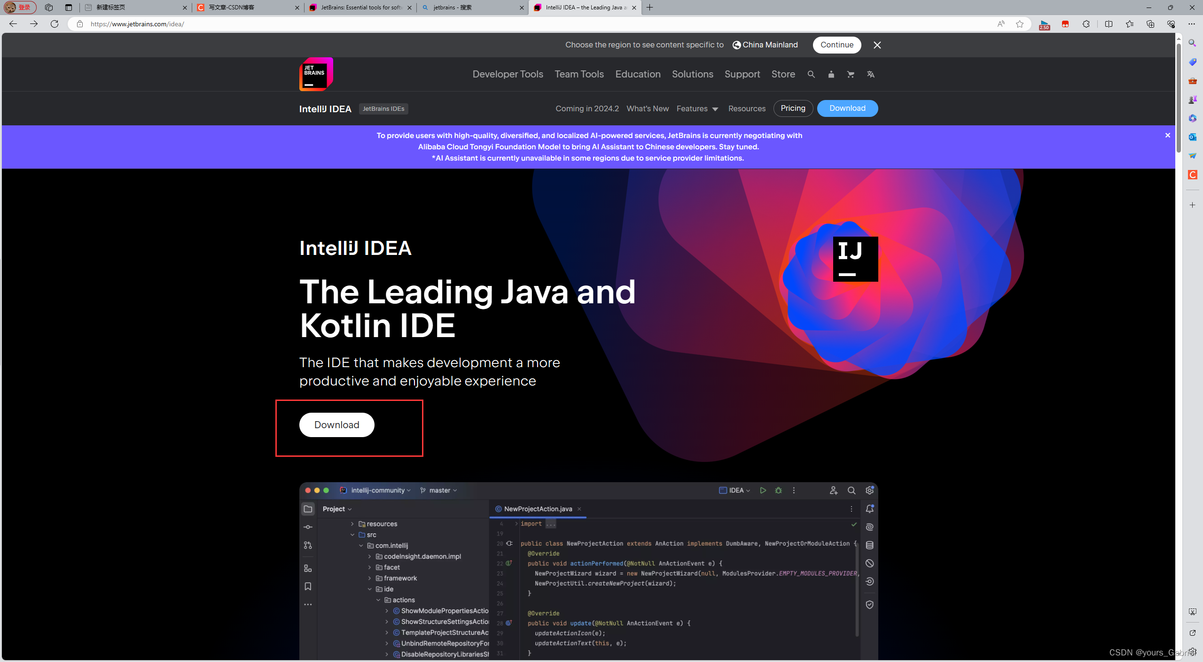Open the shopping cart icon
This screenshot has width=1203, height=662.
point(851,74)
